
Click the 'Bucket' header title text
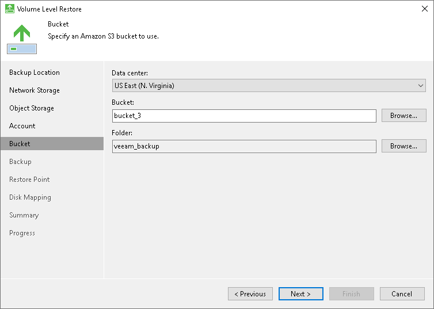pos(58,24)
